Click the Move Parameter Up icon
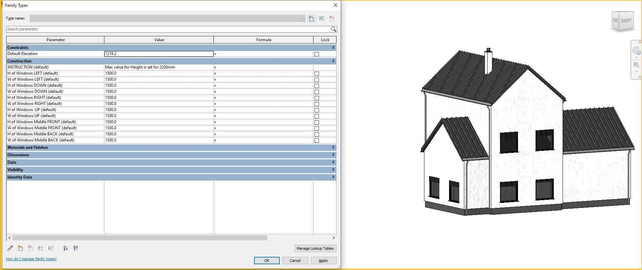 41,248
